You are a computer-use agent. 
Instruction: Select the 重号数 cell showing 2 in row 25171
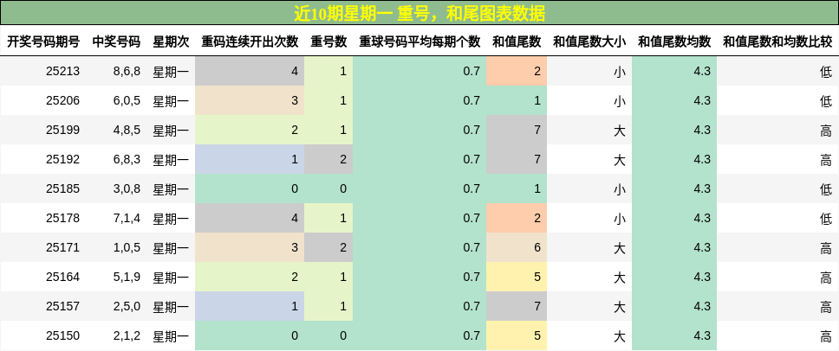coord(328,247)
